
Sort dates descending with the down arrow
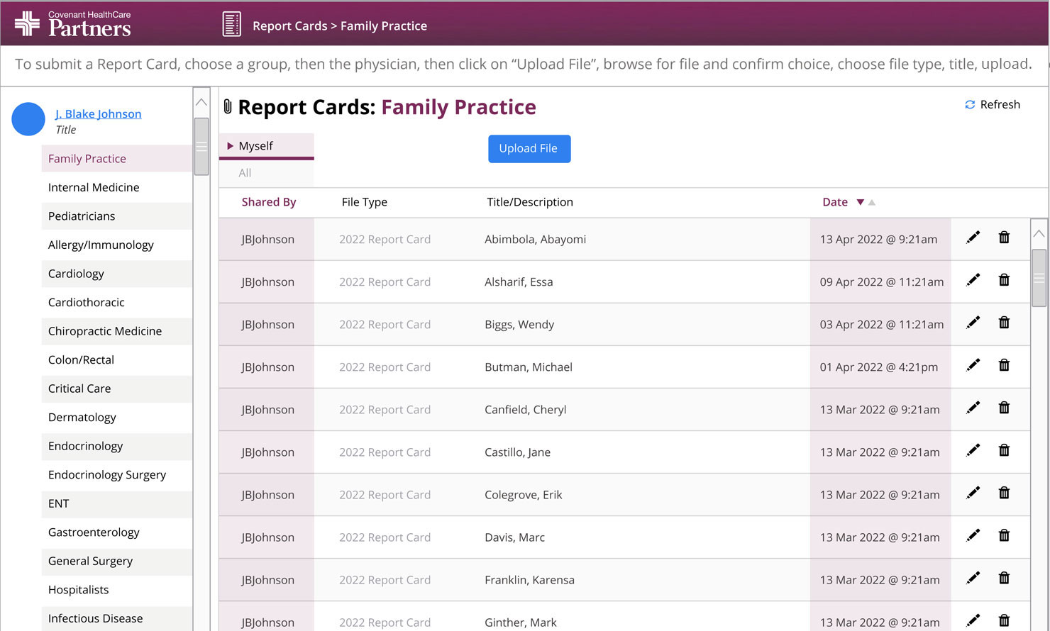pos(860,203)
